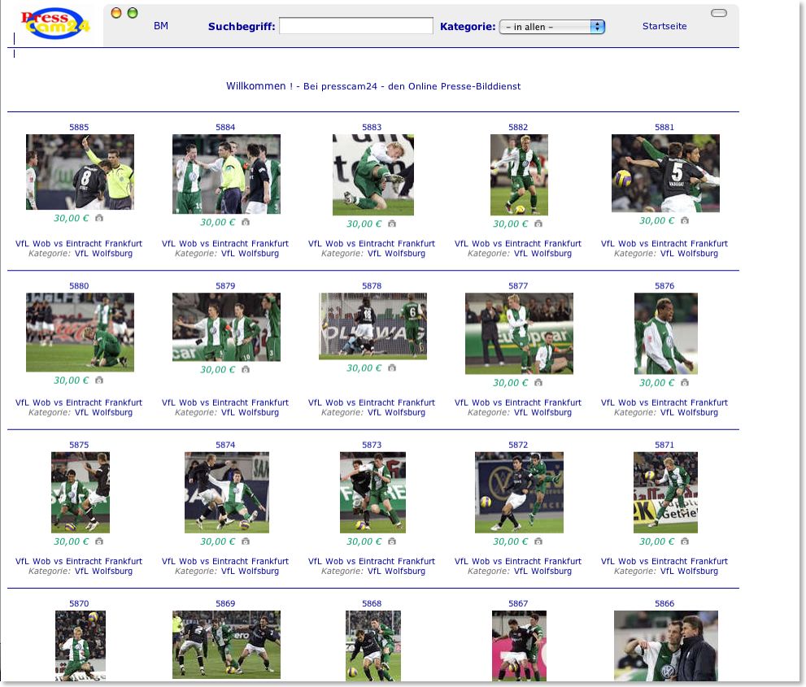Open thumbnail 5881 with player number 5
Image resolution: width=806 pixels, height=687 pixels.
click(665, 173)
